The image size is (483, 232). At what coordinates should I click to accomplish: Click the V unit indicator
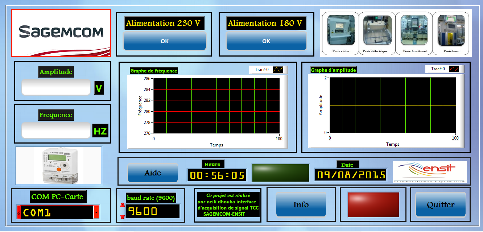[99, 88]
